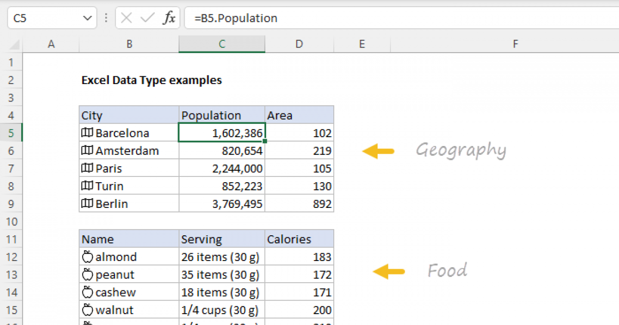Select the entire column C header
This screenshot has width=619, height=325.
pyautogui.click(x=222, y=44)
